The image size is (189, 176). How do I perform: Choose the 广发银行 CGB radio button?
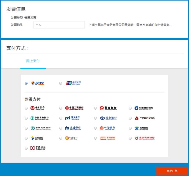130,118
